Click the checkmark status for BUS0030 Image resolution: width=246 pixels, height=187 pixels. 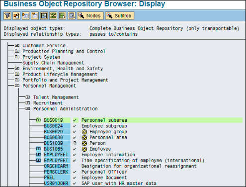[x=75, y=138]
